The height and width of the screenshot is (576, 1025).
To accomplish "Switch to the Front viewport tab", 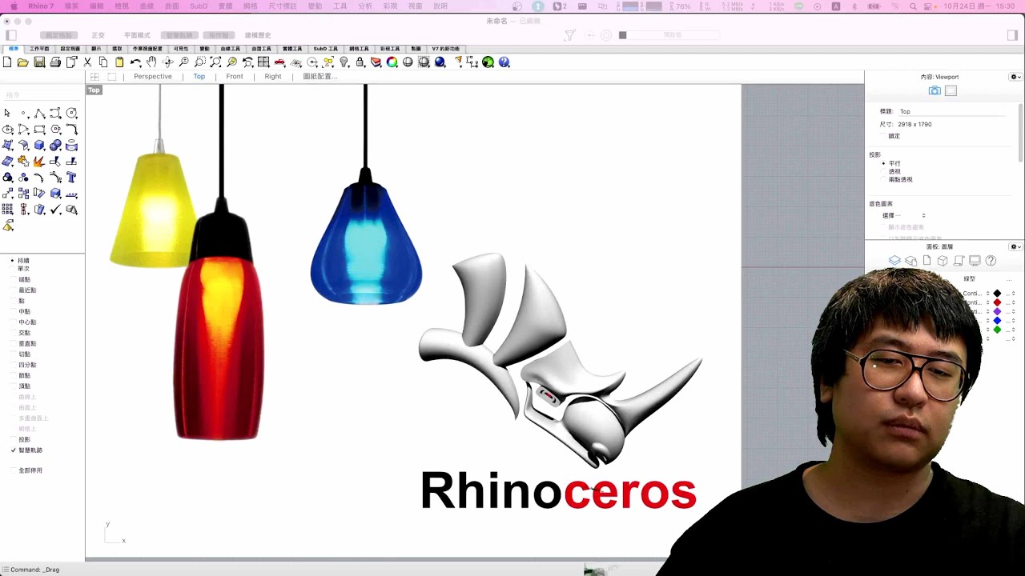I will [x=234, y=77].
